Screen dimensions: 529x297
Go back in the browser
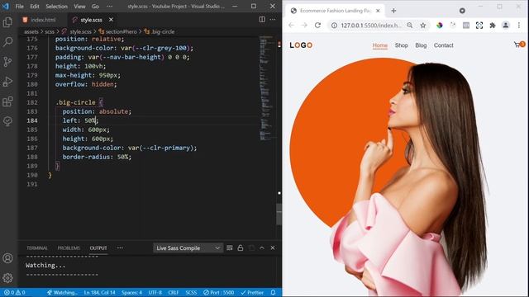[291, 26]
